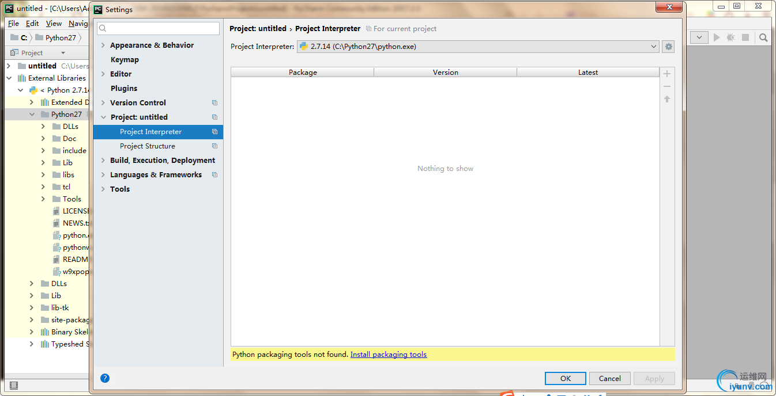Click the Apply button
776x396 pixels.
coord(654,378)
